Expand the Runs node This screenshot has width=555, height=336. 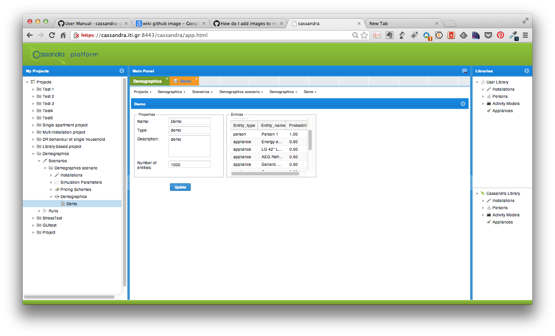pyautogui.click(x=39, y=211)
